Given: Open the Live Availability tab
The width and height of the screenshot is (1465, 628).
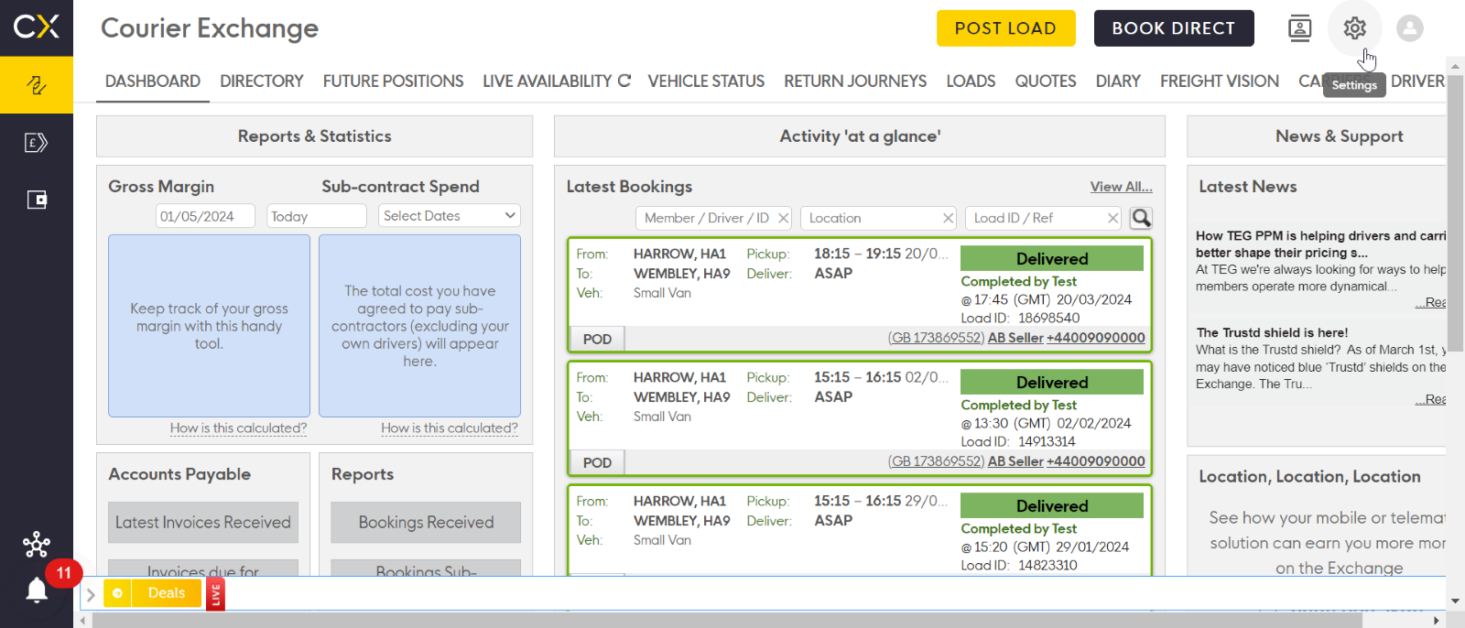Looking at the screenshot, I should point(547,81).
